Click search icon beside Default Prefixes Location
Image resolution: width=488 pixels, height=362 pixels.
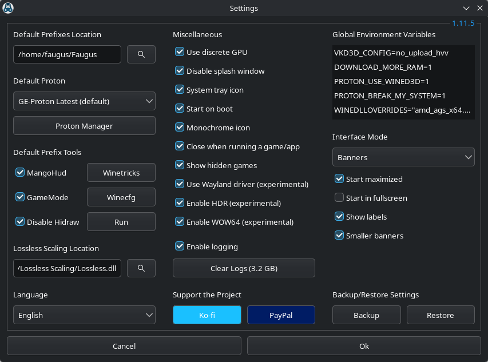pyautogui.click(x=141, y=54)
